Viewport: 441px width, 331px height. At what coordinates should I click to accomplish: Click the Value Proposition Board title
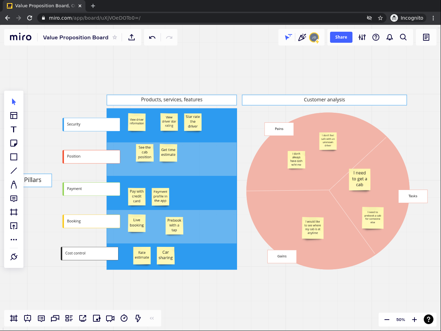pyautogui.click(x=76, y=37)
